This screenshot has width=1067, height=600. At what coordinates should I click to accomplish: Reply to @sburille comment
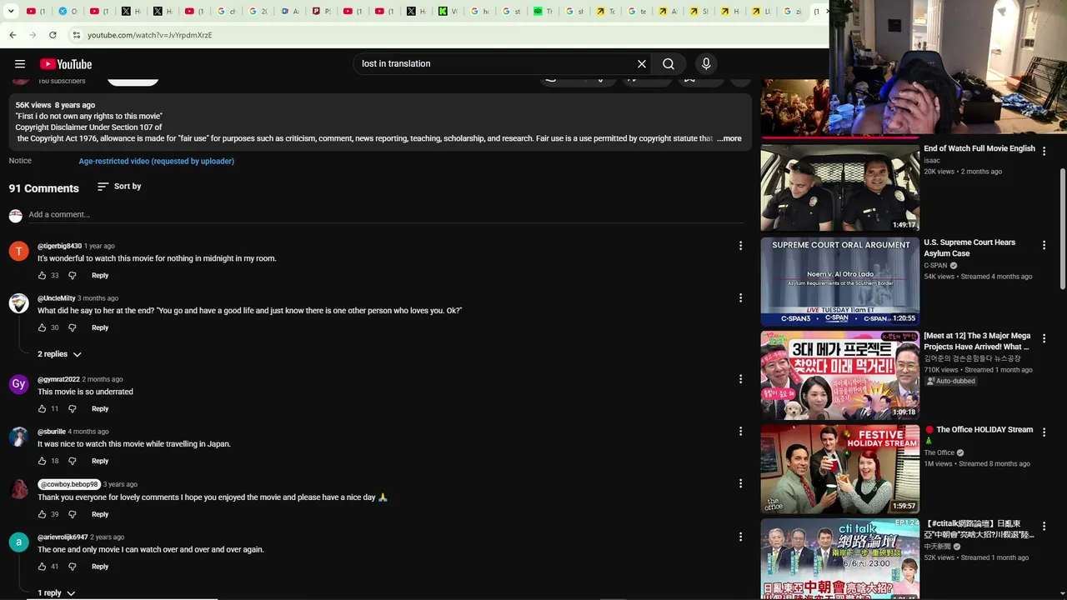[x=100, y=462]
